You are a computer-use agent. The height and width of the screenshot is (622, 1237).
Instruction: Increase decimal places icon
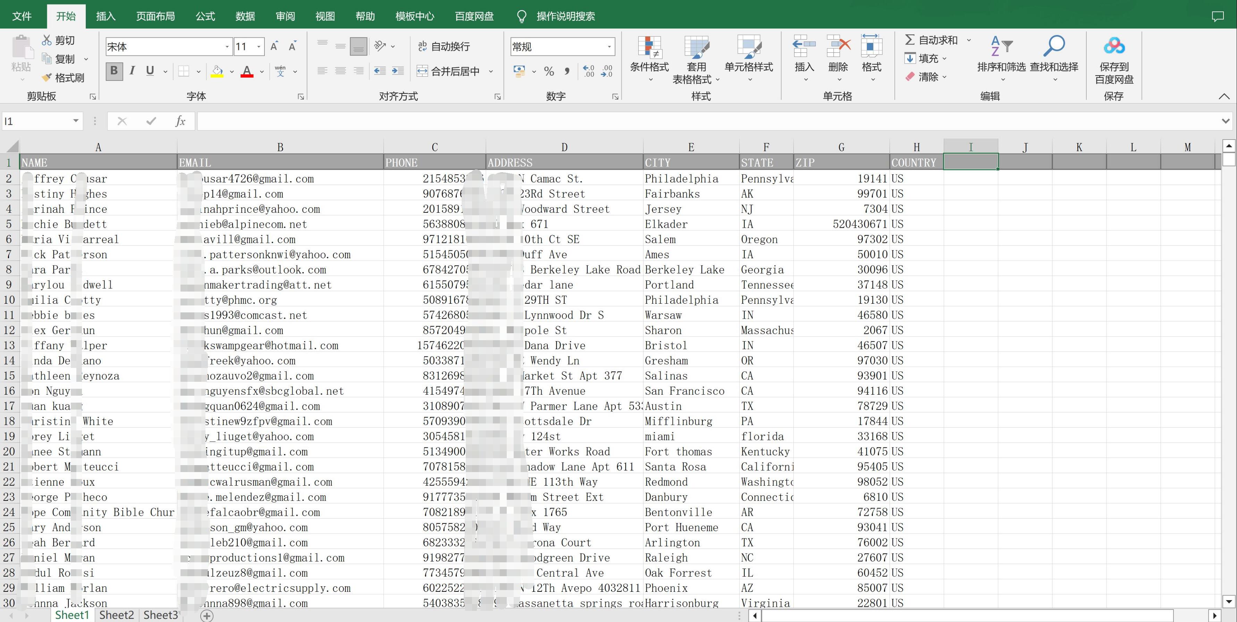click(588, 71)
